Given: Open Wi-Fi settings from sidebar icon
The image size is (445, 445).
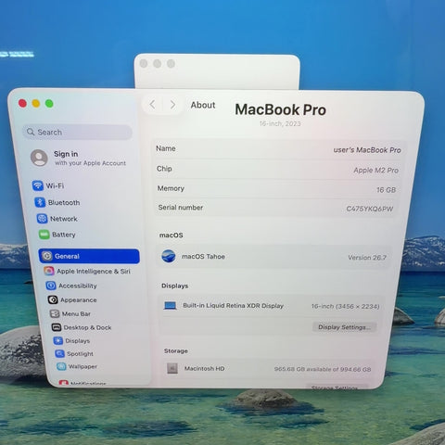Looking at the screenshot, I should (x=38, y=185).
